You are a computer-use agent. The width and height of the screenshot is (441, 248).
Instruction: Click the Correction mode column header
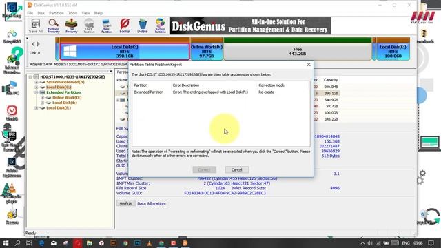(271, 85)
